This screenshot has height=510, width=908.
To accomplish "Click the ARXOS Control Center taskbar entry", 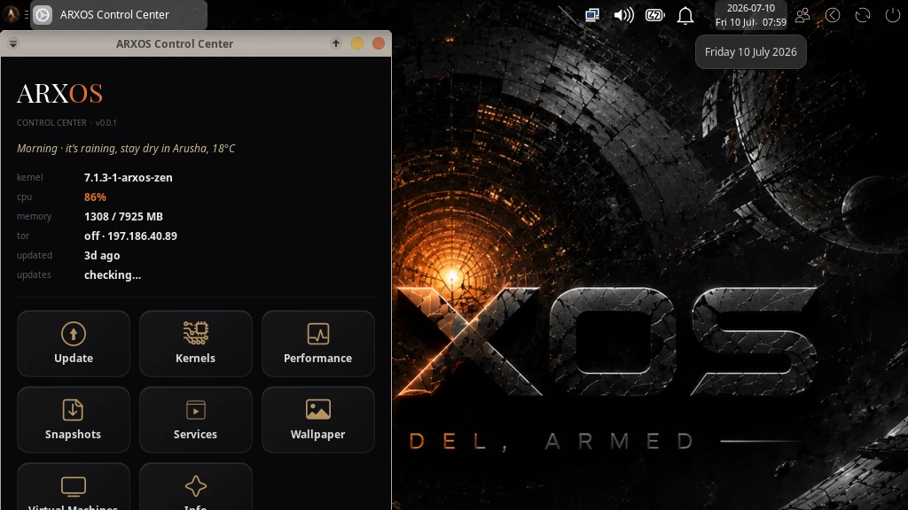I will coord(119,14).
